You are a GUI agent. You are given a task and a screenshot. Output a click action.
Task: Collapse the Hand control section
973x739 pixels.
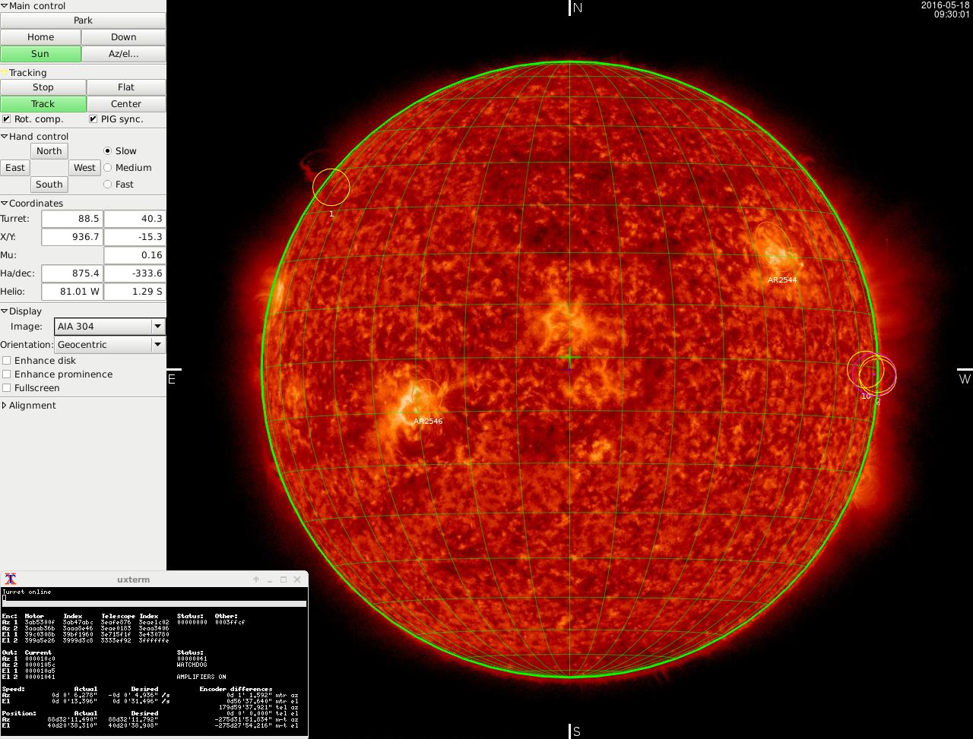click(x=5, y=137)
